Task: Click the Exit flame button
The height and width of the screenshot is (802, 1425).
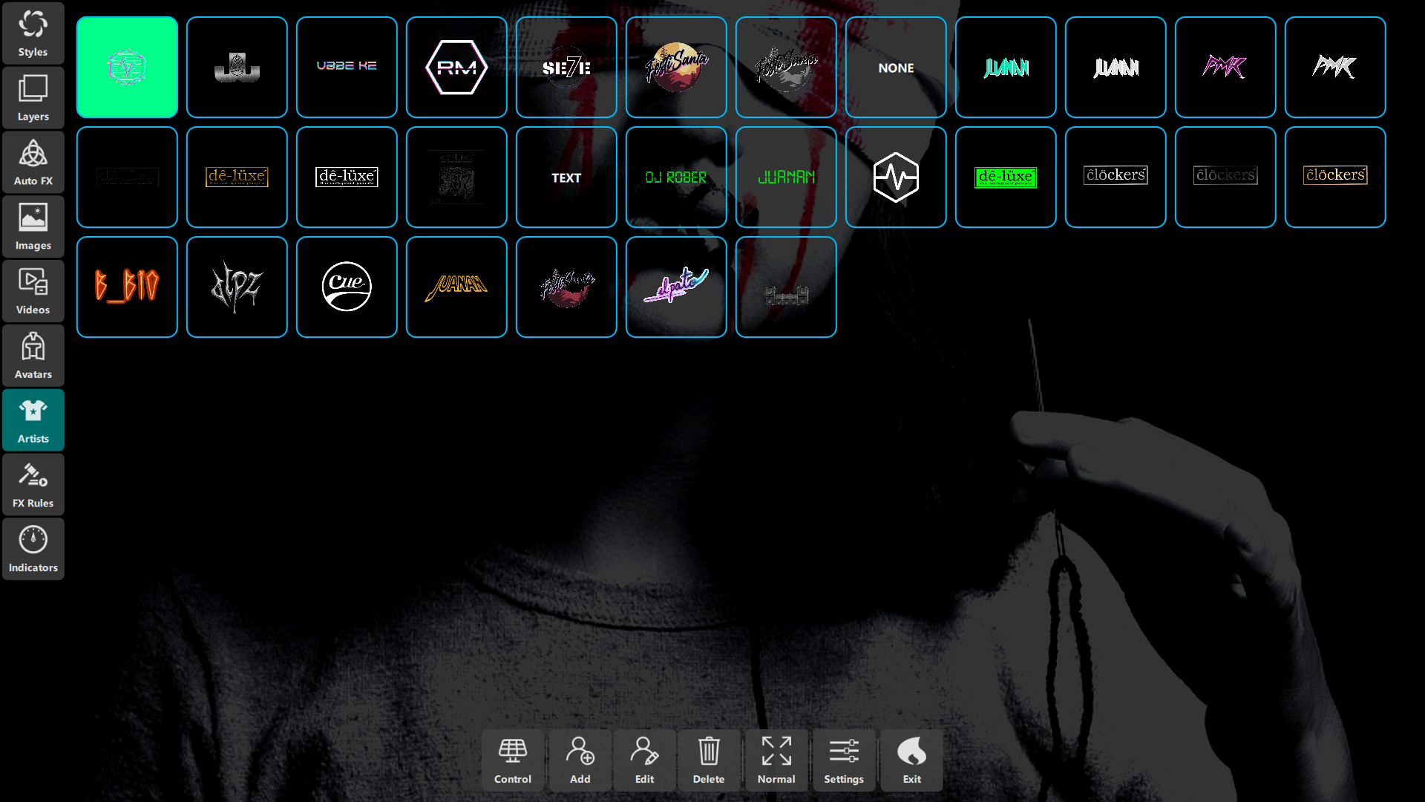Action: click(911, 759)
